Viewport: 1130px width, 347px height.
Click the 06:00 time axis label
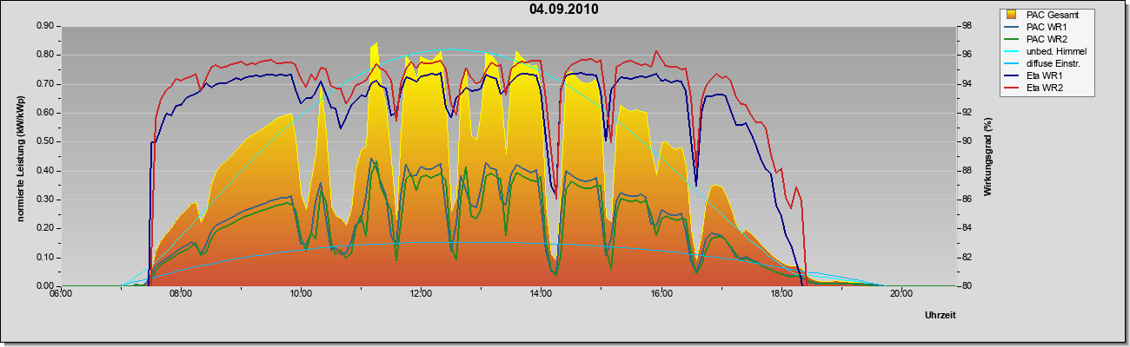coord(61,293)
